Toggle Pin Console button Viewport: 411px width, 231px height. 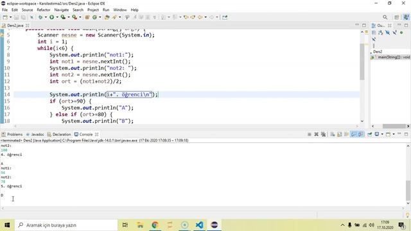(x=370, y=134)
